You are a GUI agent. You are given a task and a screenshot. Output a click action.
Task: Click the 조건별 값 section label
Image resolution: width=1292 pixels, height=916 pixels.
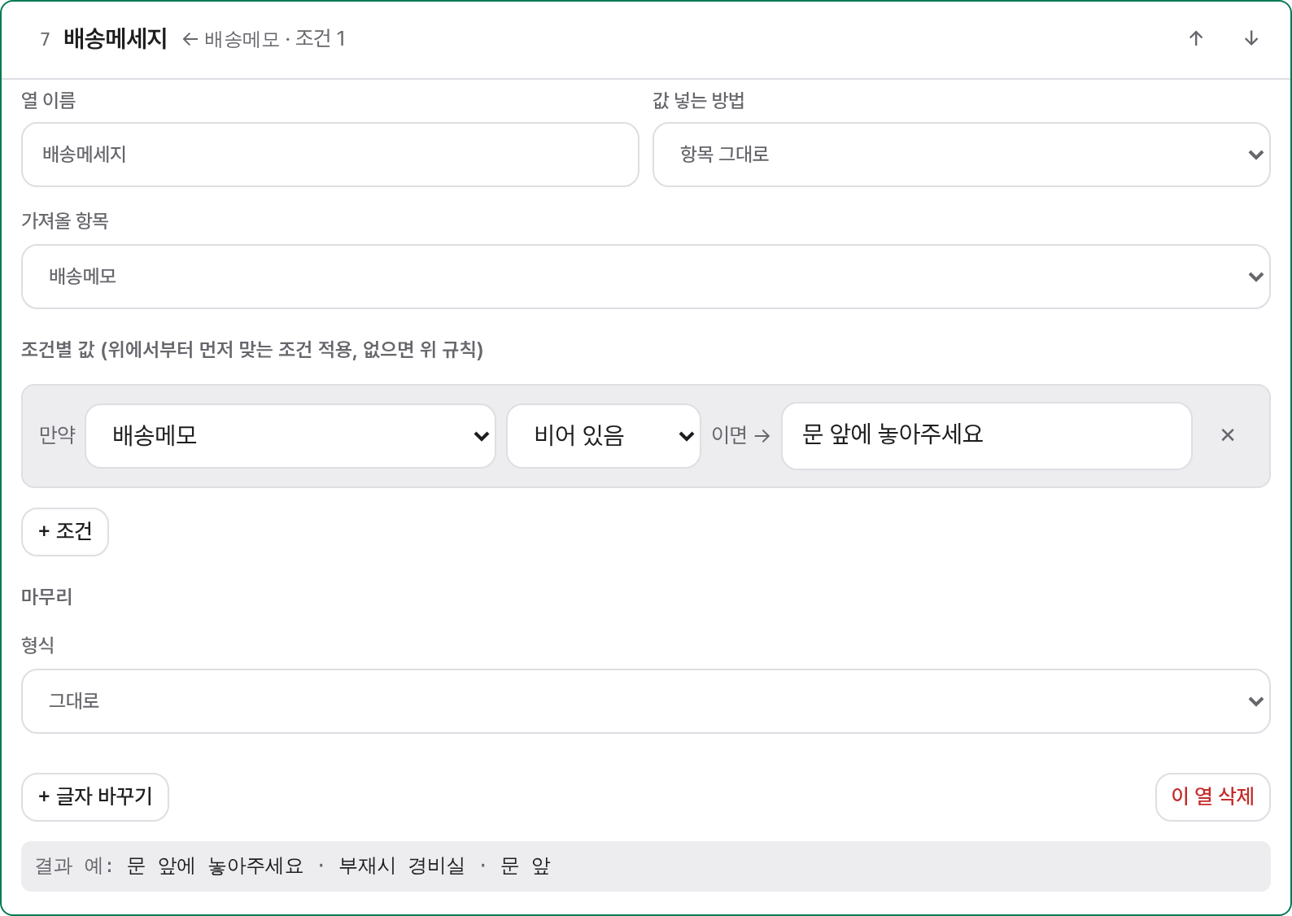(x=252, y=350)
